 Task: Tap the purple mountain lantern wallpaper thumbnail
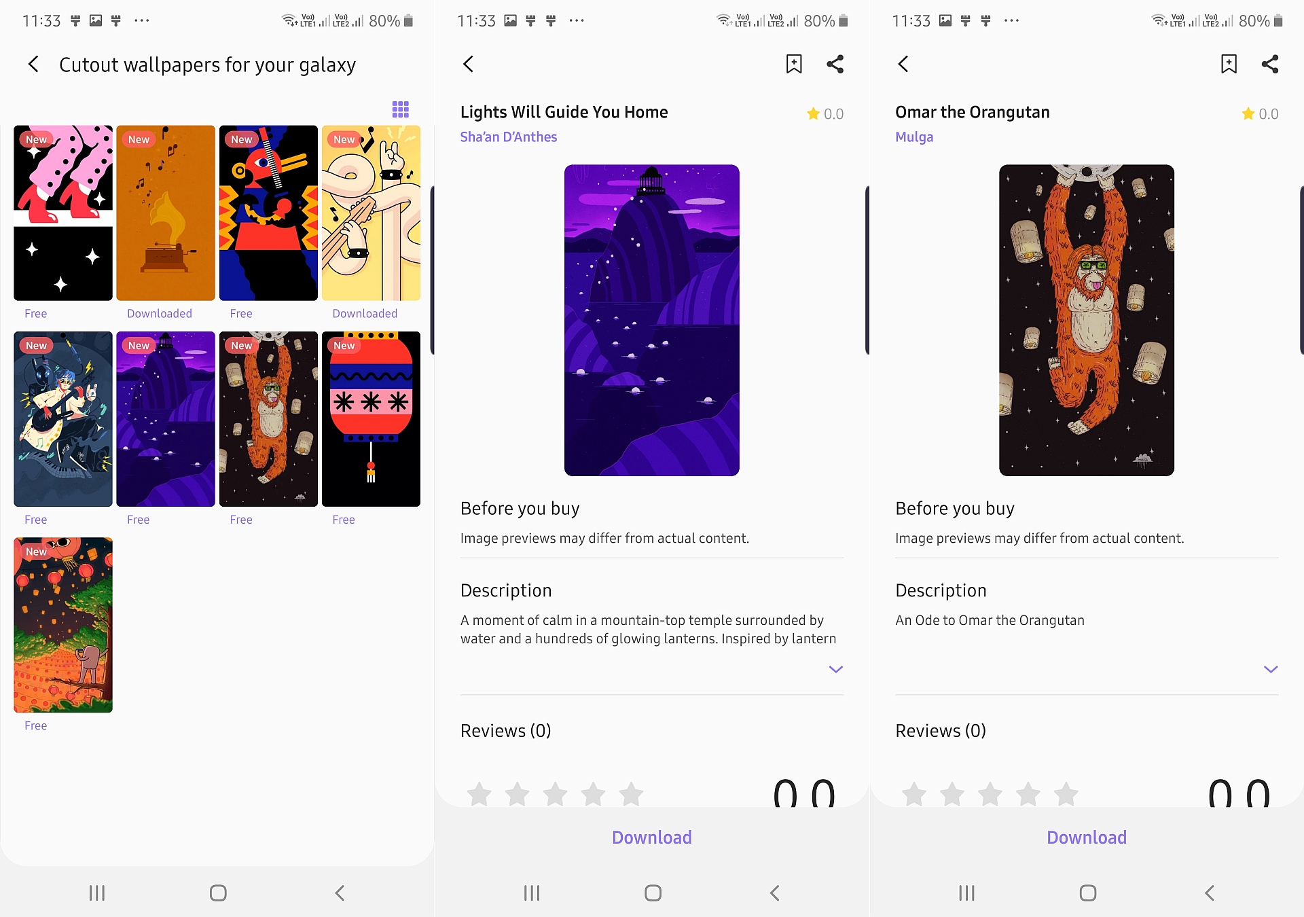[163, 418]
